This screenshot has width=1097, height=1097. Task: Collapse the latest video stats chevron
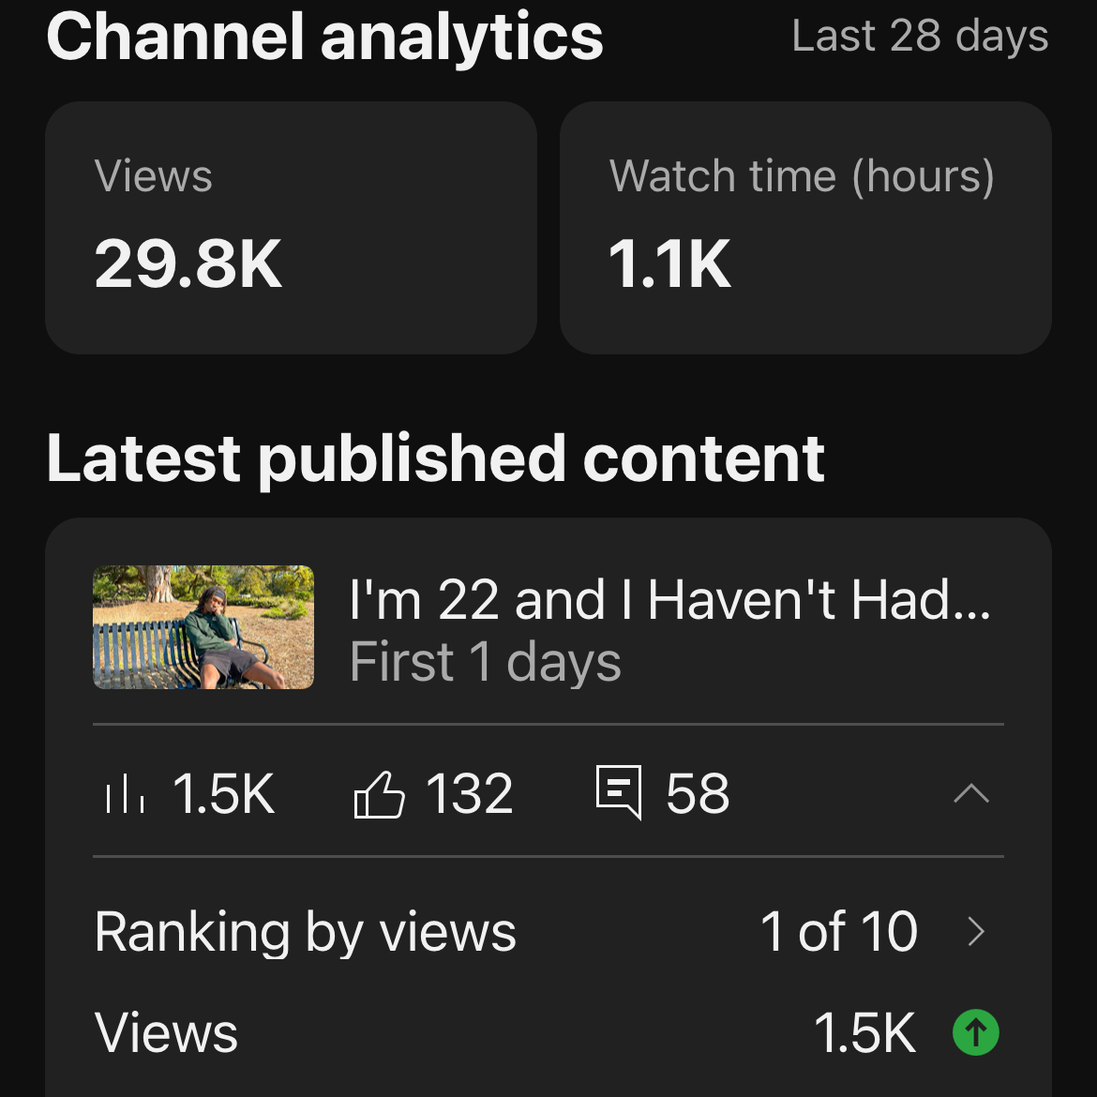(971, 794)
